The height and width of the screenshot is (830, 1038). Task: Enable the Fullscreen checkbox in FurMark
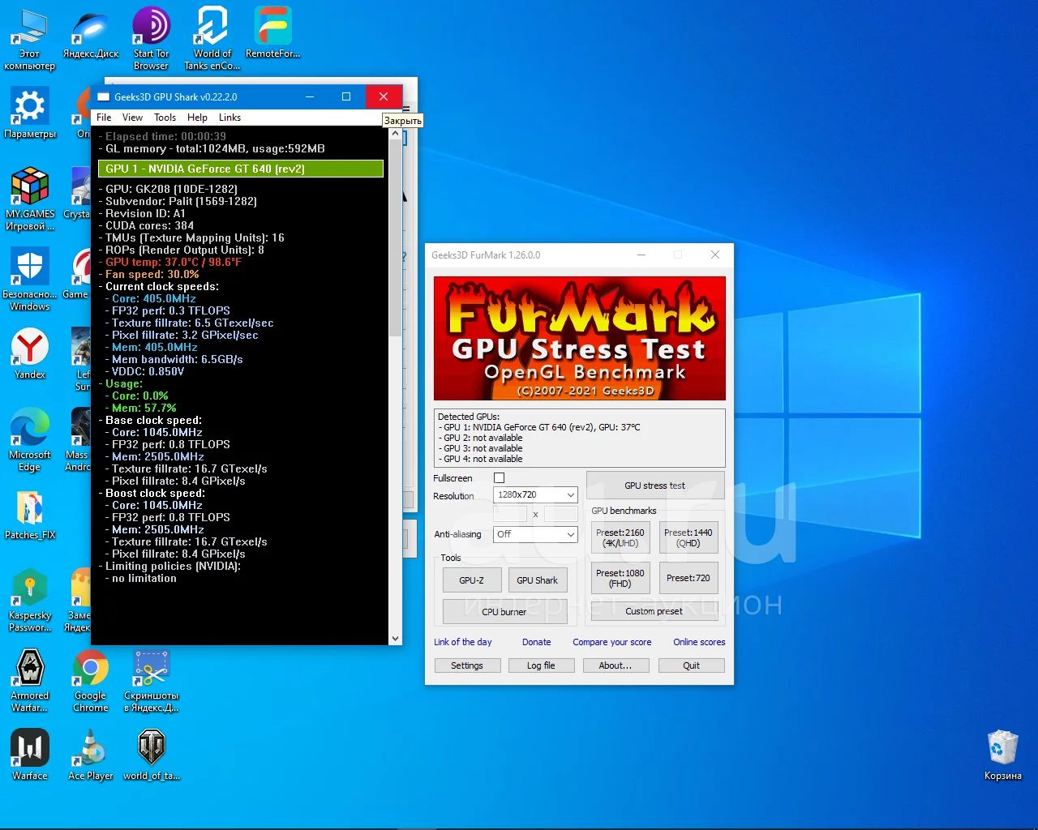click(499, 478)
